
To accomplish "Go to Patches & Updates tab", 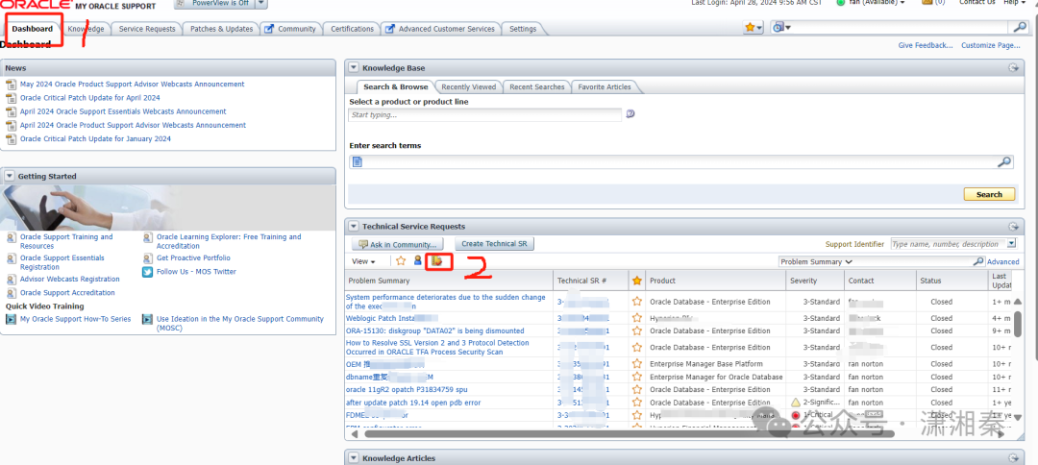I will 221,29.
